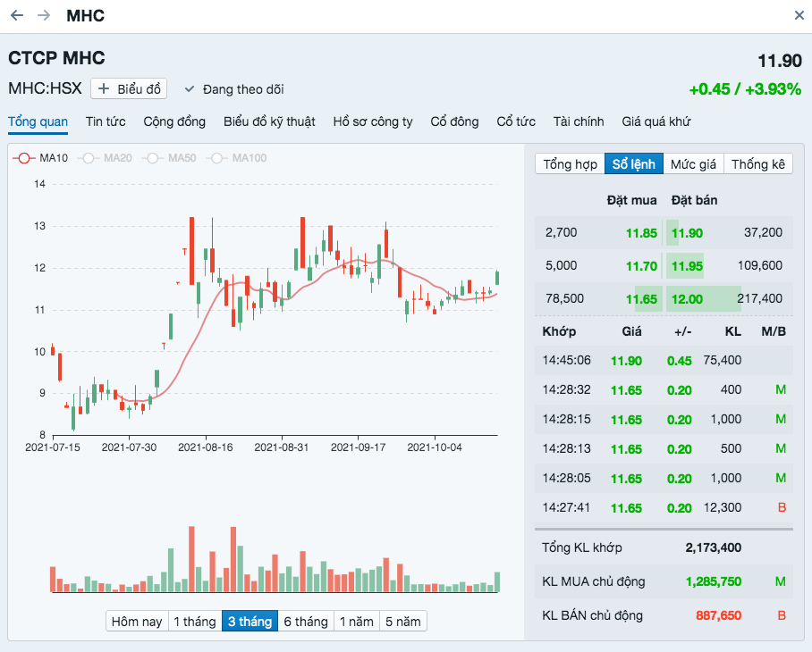
Task: Click the current price 11.90 at top right
Action: (780, 61)
